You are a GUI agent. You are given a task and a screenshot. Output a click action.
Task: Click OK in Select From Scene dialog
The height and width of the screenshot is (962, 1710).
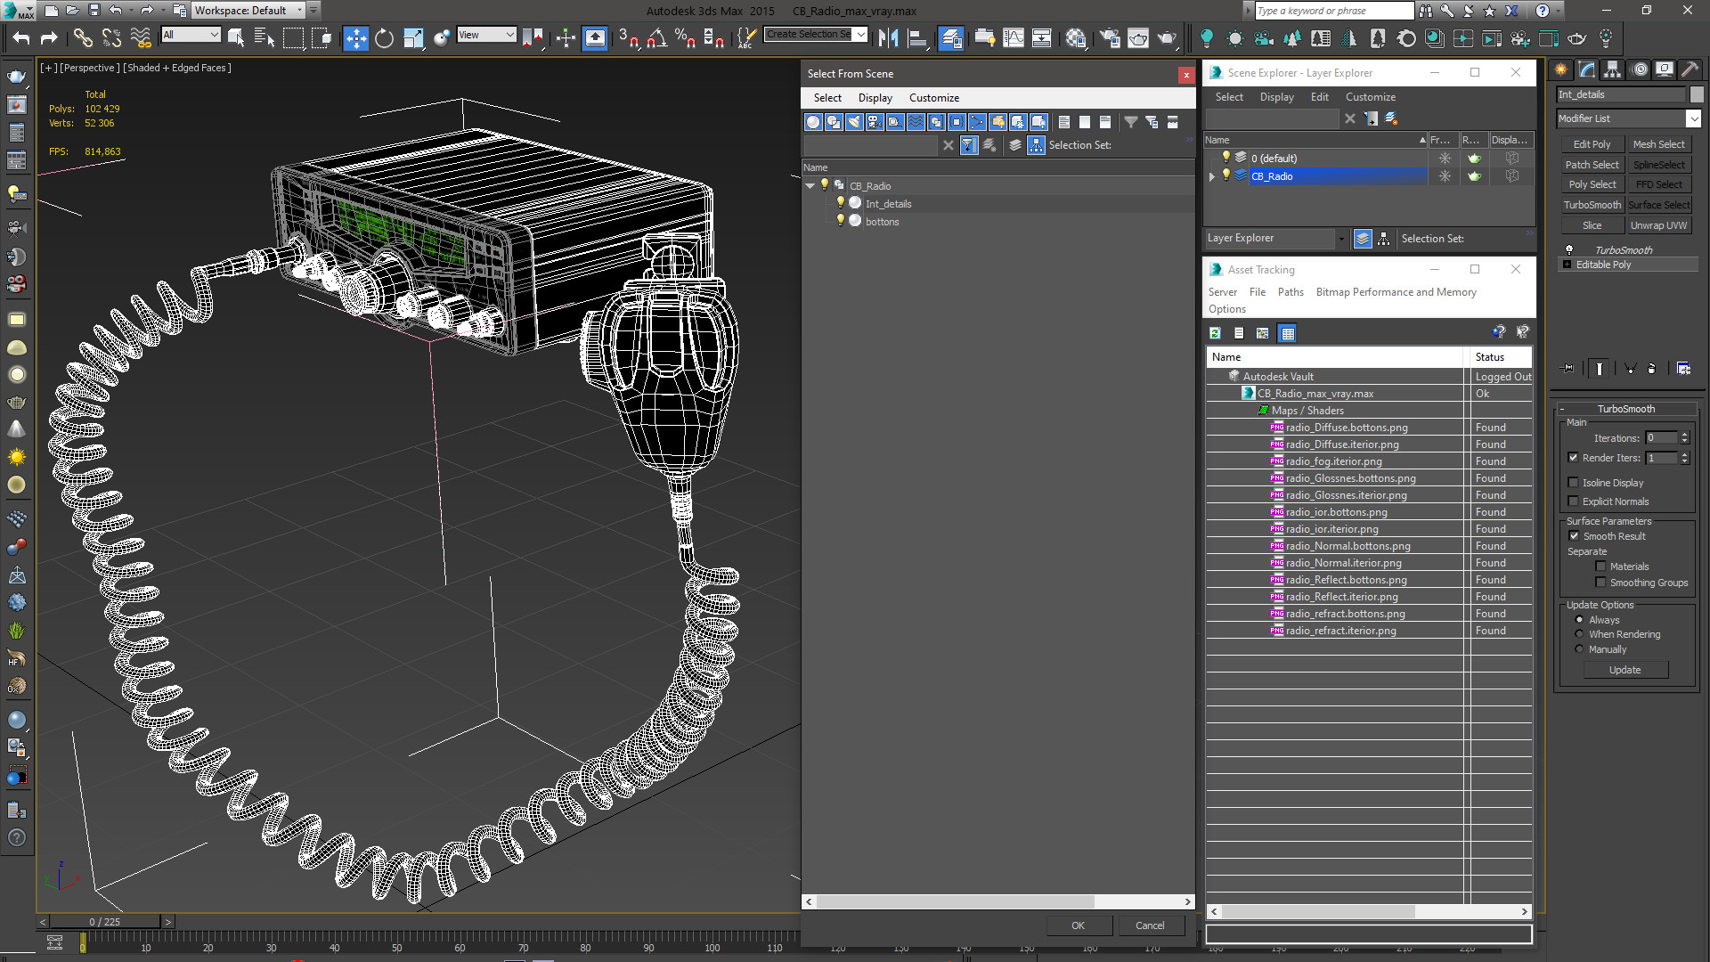(1078, 925)
